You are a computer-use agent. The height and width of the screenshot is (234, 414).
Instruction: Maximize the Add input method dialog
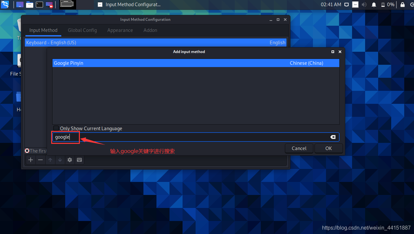[333, 52]
